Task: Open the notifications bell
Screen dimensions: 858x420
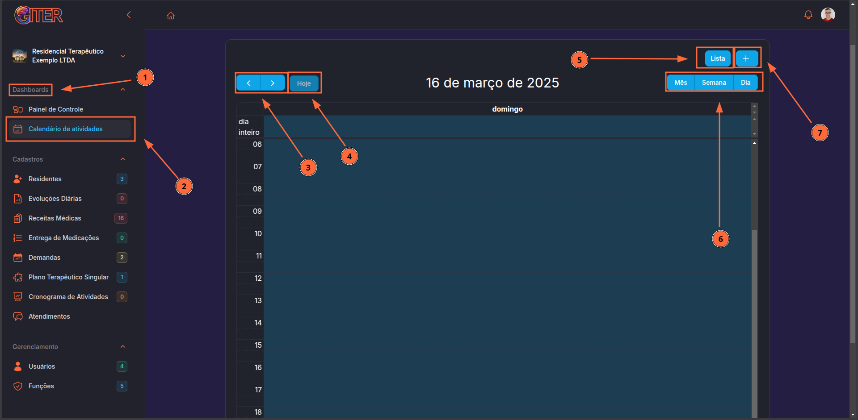Action: pos(808,15)
